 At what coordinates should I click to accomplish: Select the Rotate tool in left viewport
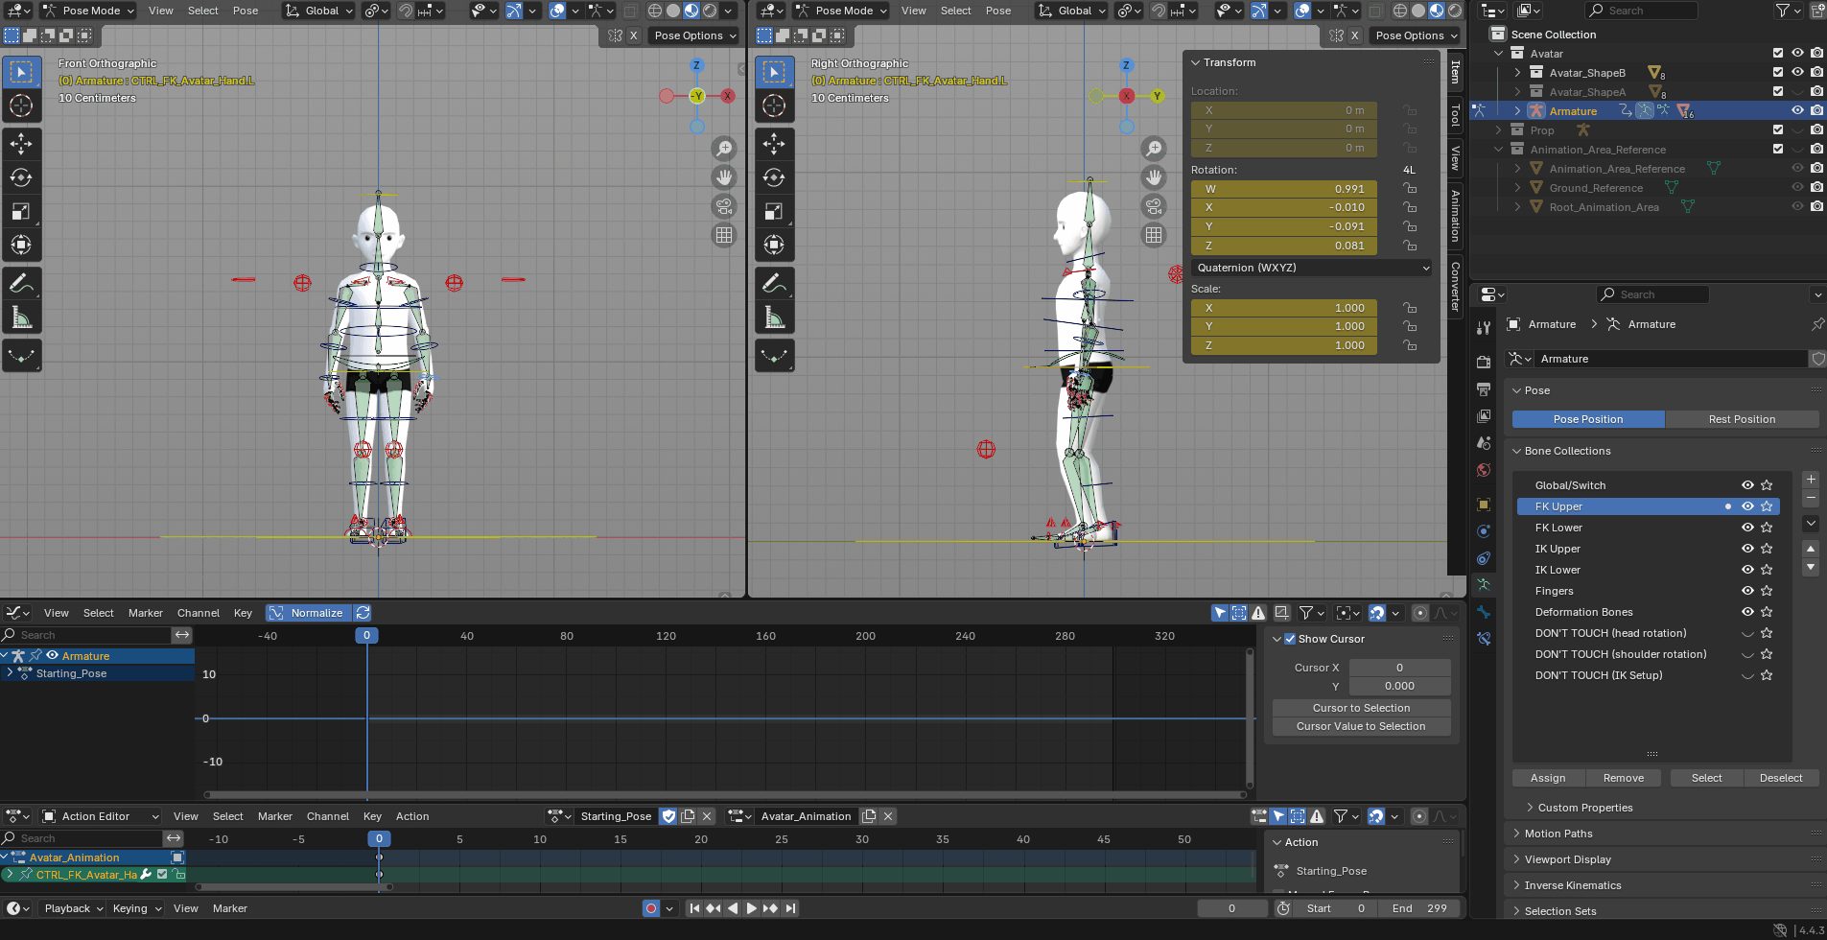(x=21, y=177)
